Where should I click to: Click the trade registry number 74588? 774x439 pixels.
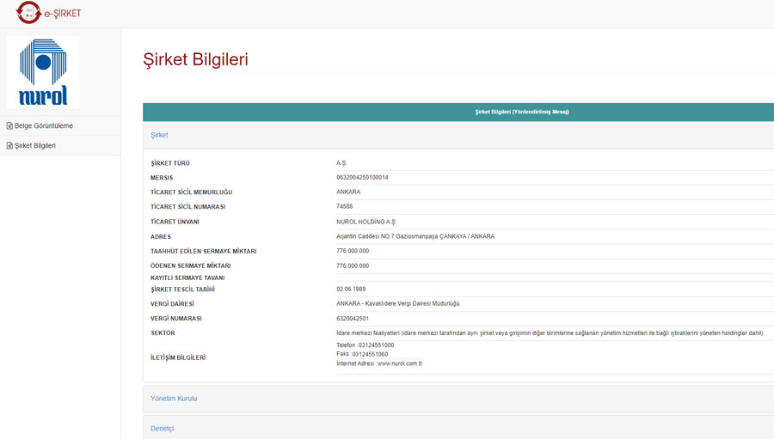[345, 207]
